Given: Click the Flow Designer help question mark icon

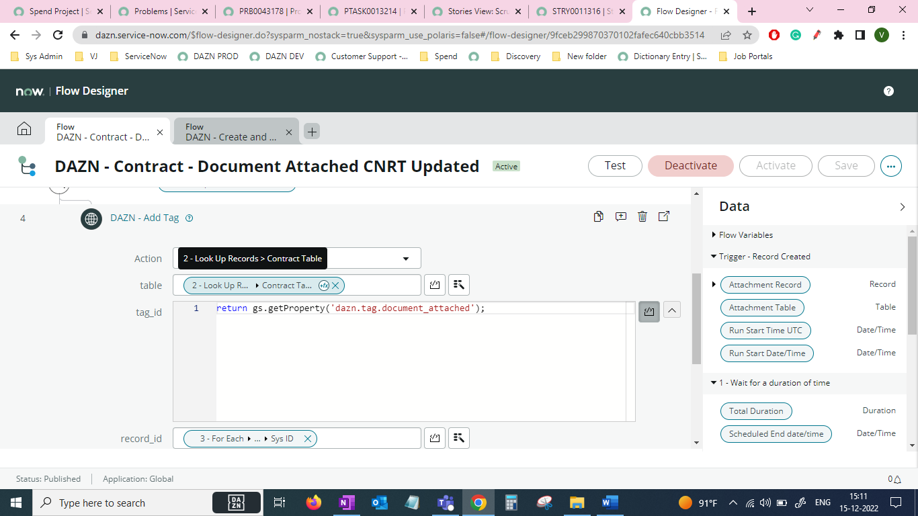Looking at the screenshot, I should pos(888,91).
